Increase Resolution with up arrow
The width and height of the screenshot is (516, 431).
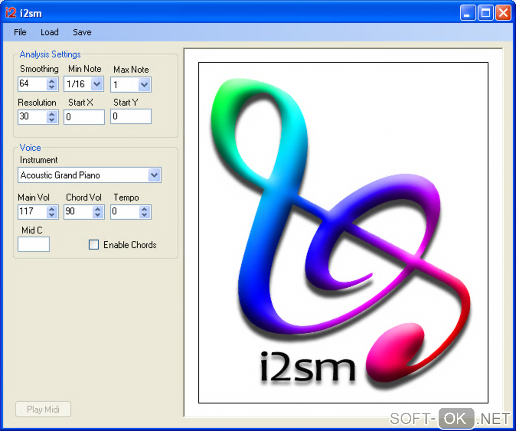point(52,114)
